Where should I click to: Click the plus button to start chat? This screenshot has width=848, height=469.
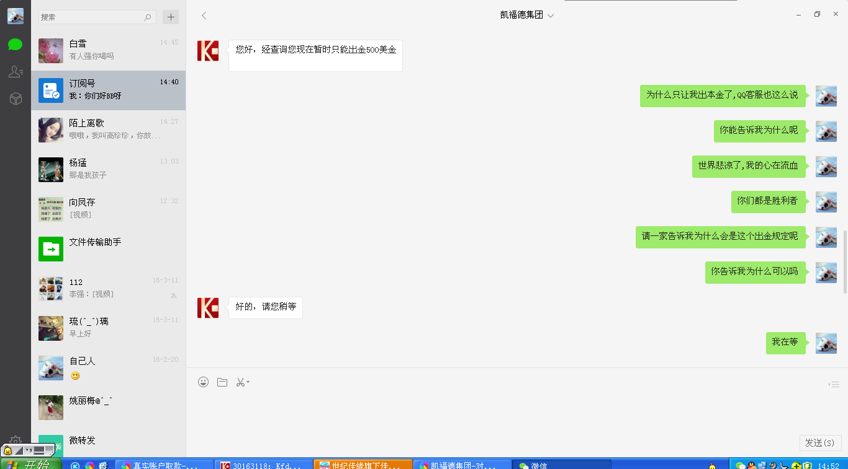(x=171, y=17)
